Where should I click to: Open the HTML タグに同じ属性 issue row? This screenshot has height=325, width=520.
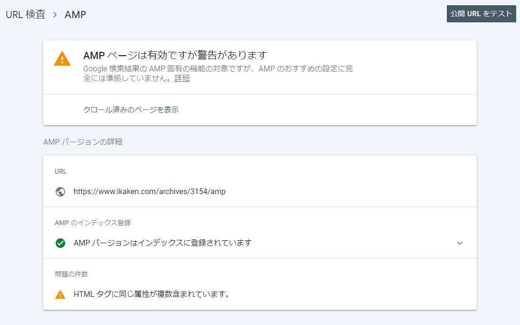(260, 294)
